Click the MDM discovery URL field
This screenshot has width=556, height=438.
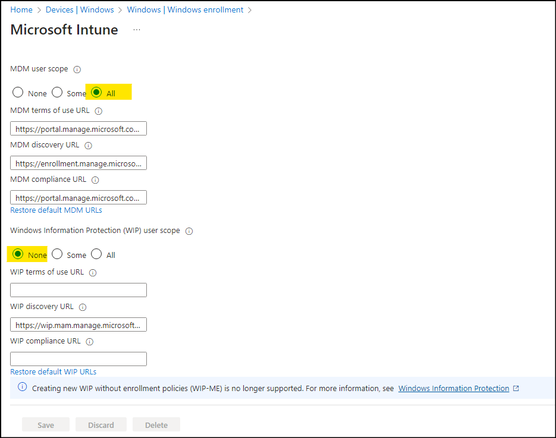pyautogui.click(x=78, y=163)
